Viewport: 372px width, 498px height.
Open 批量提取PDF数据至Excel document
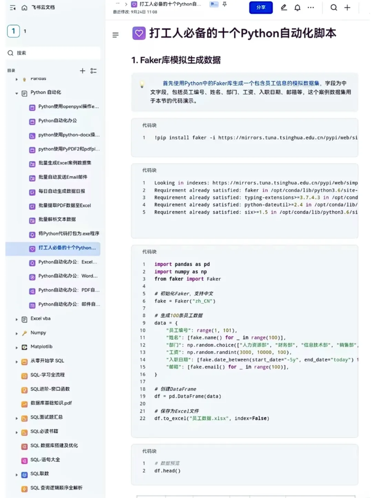pos(64,205)
